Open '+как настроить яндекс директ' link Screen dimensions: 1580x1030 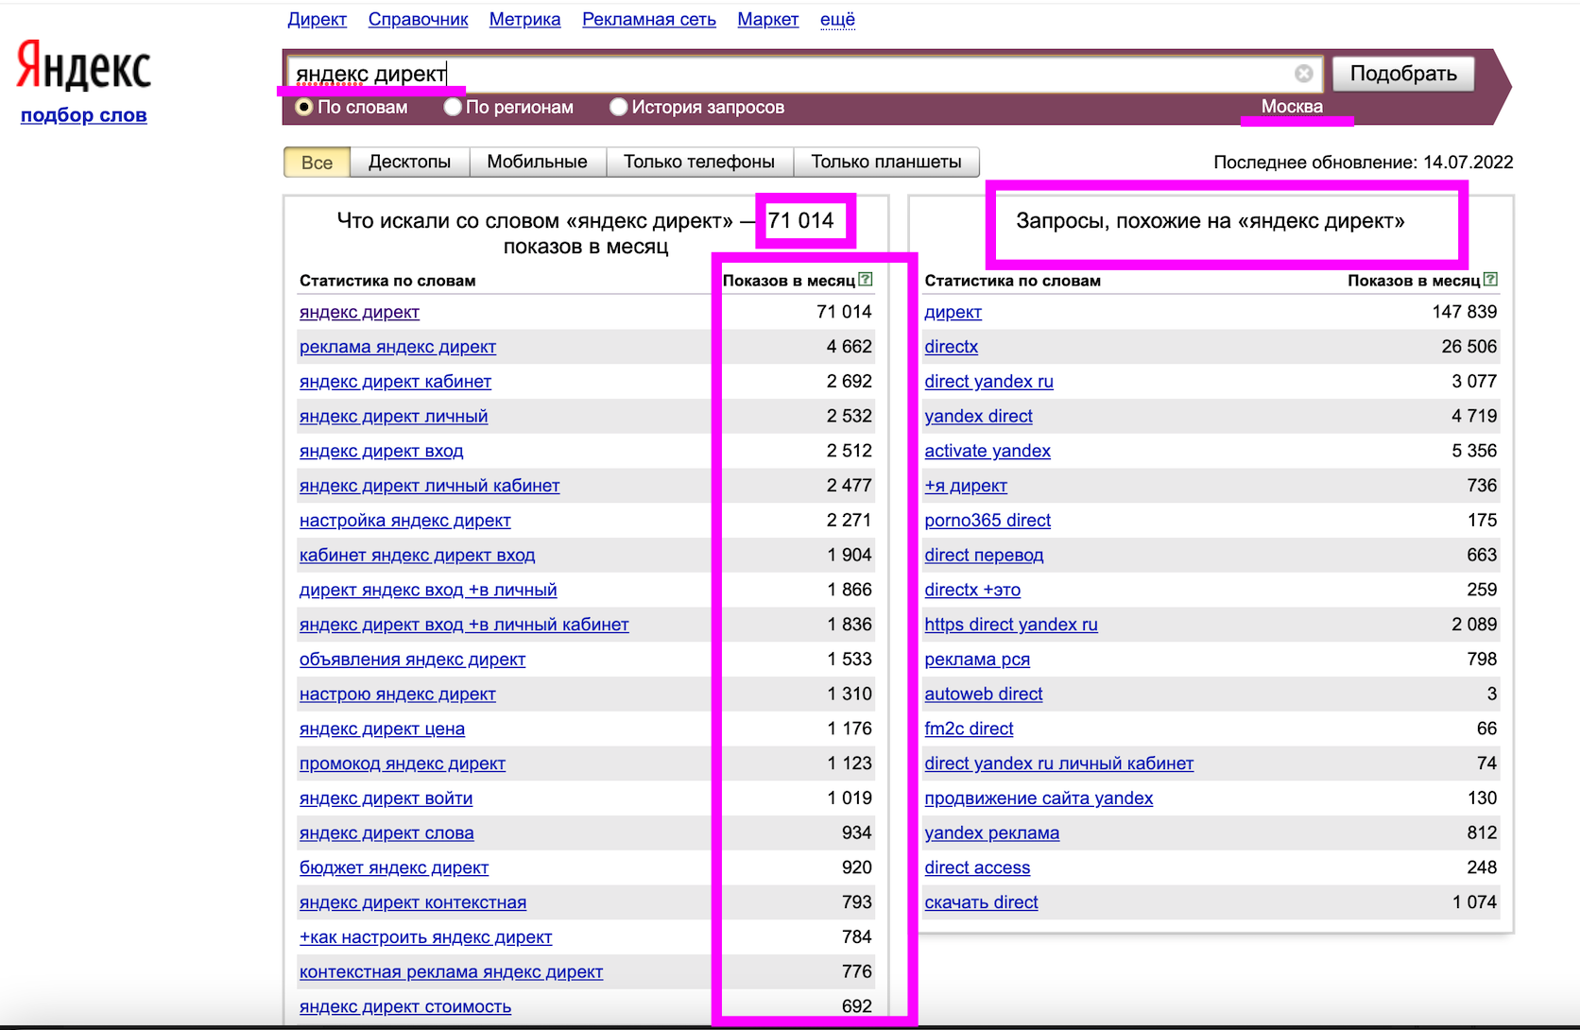click(425, 937)
